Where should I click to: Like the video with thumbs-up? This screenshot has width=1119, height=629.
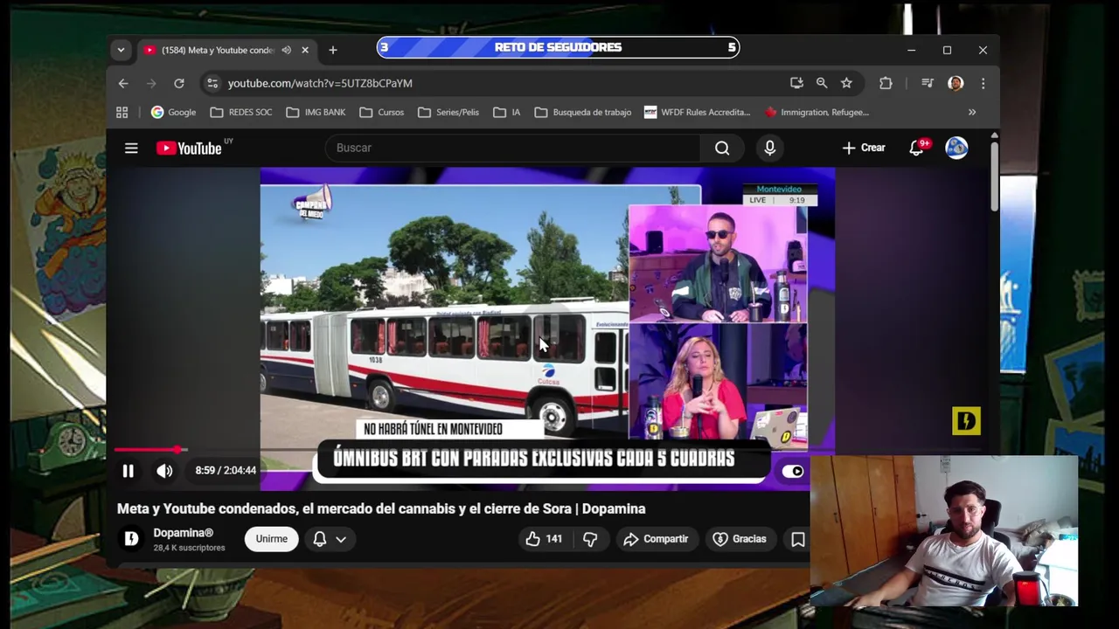(543, 539)
